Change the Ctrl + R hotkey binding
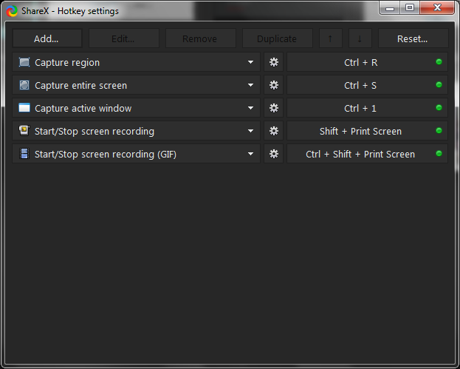The image size is (460, 369). [x=361, y=62]
